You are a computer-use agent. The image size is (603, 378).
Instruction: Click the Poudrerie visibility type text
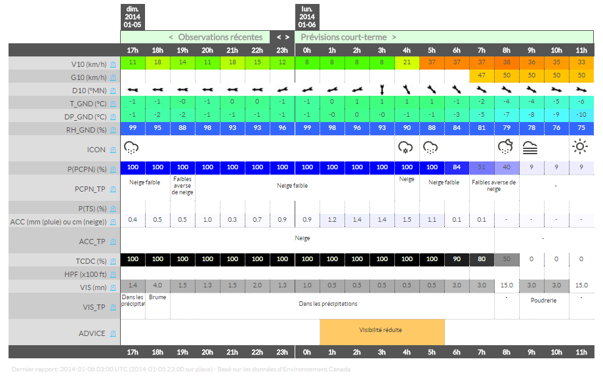click(x=543, y=301)
